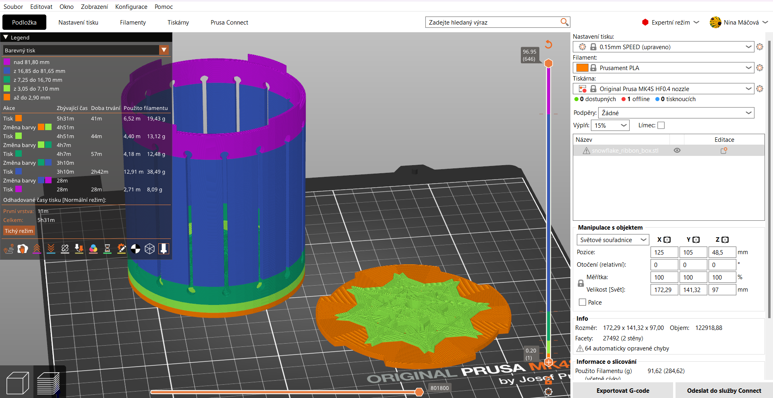Open editing icon for snowflake_ribbon_box.stl
Viewport: 773px width, 398px height.
[x=724, y=150]
